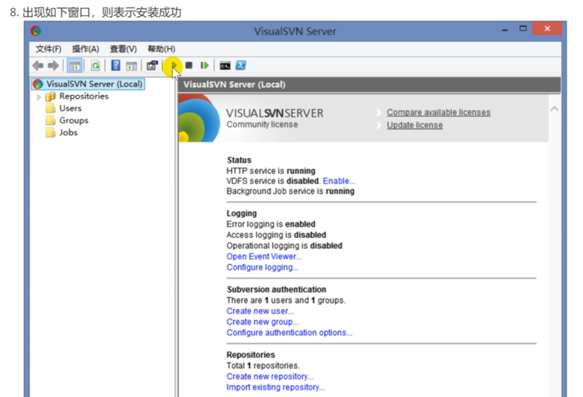Click the VisualSVN logo in the title bar

(36, 31)
